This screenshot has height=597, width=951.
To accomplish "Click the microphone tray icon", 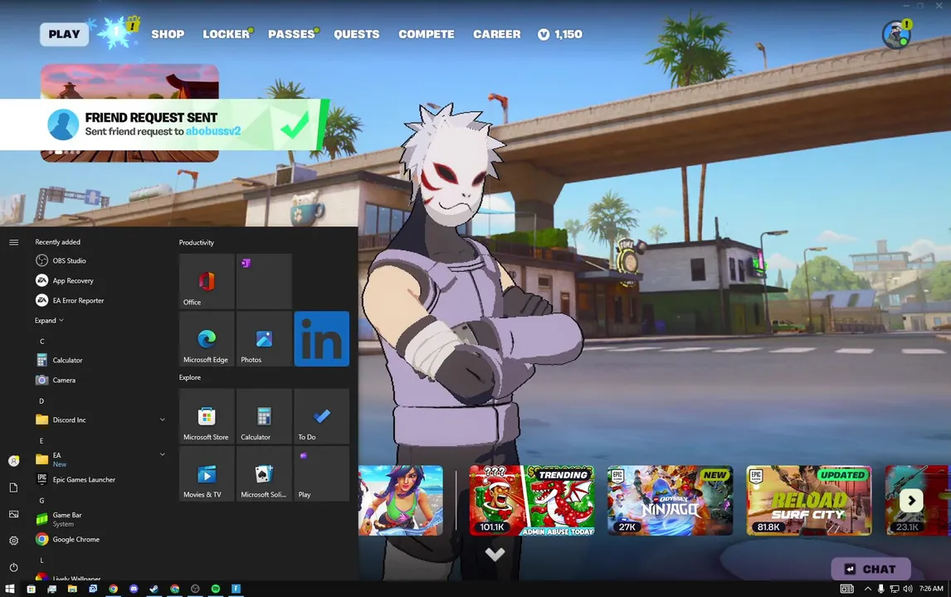I will (880, 589).
